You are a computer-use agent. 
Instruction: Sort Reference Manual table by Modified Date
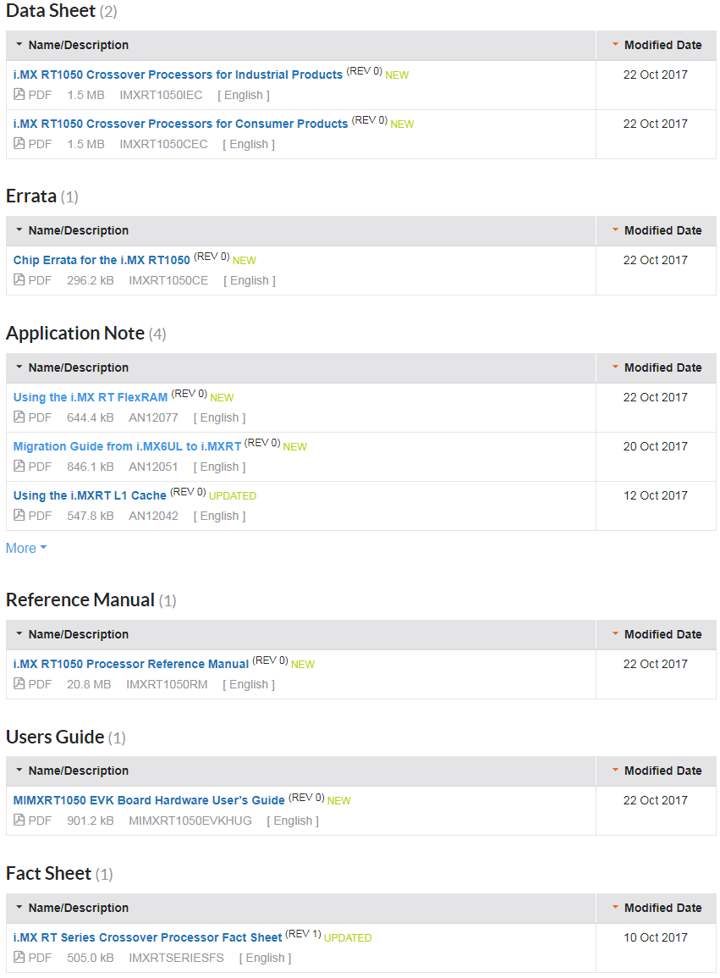pos(657,634)
